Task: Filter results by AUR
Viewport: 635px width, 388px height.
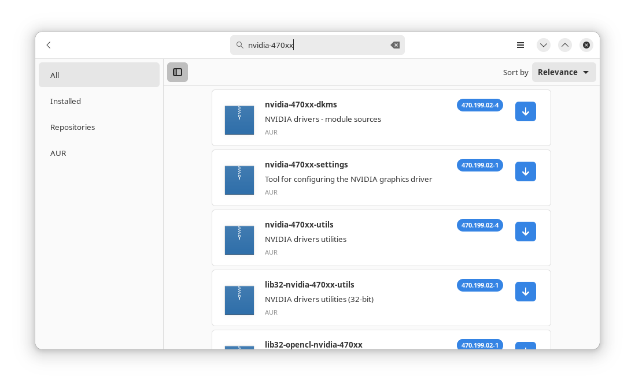Action: [99, 153]
